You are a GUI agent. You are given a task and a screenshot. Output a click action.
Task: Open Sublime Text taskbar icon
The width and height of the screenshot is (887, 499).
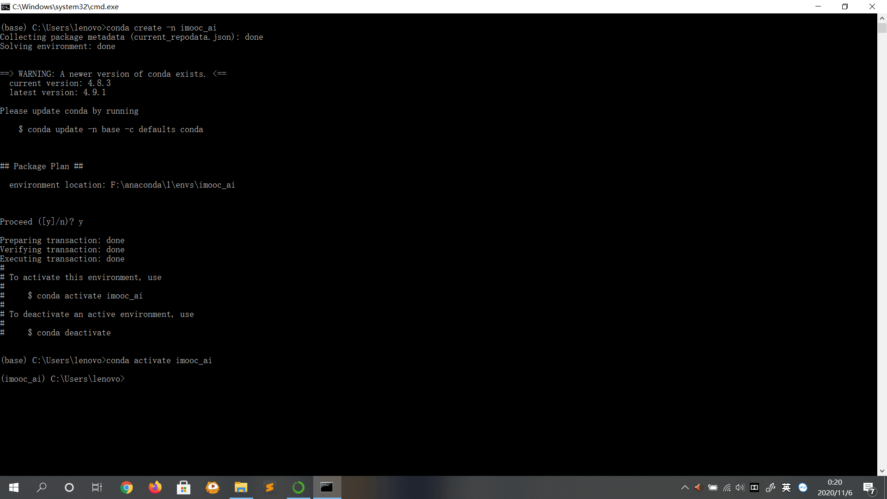(270, 487)
